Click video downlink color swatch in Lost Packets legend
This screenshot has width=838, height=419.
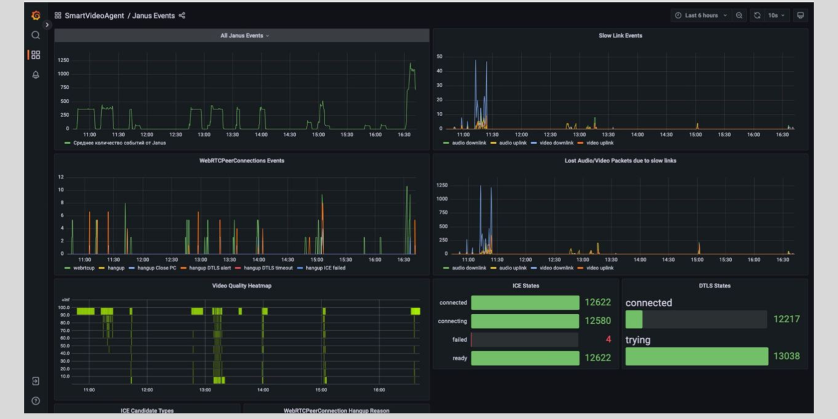(x=534, y=268)
